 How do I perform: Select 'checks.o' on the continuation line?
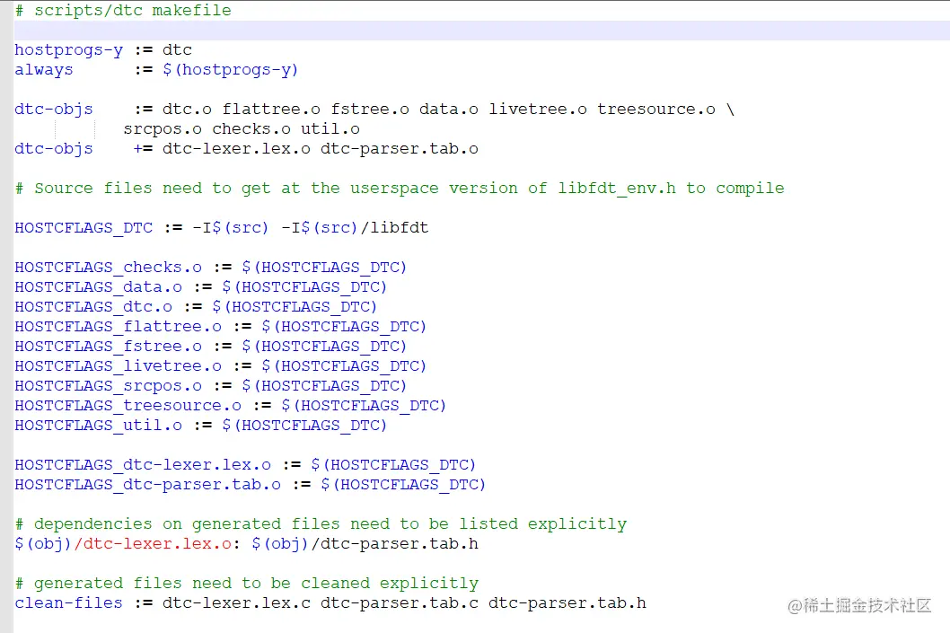coord(251,129)
